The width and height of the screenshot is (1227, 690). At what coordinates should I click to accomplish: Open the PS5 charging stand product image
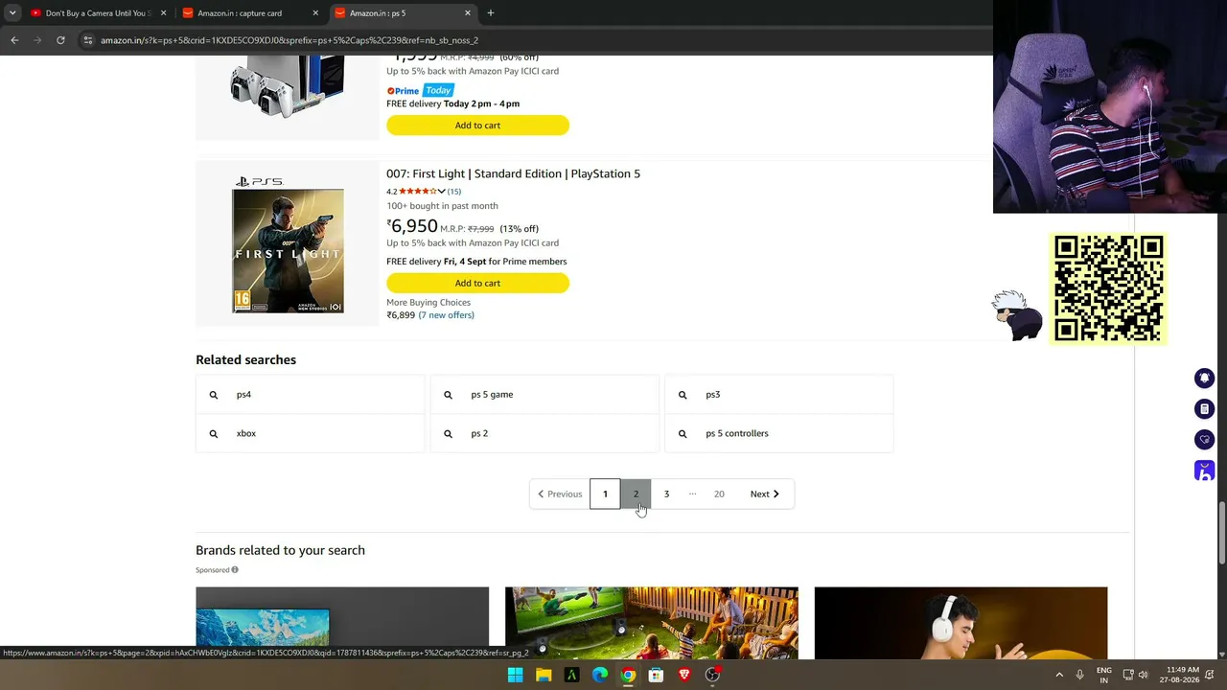[x=288, y=86]
